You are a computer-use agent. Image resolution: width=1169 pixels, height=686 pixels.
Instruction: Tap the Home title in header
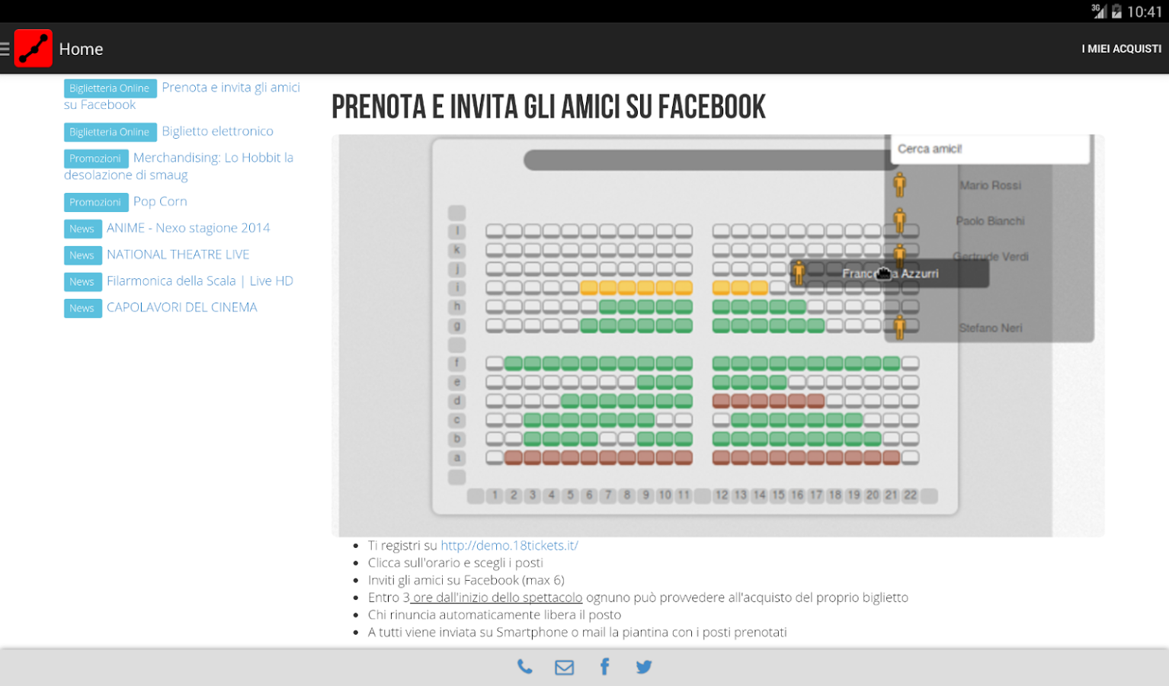[81, 49]
